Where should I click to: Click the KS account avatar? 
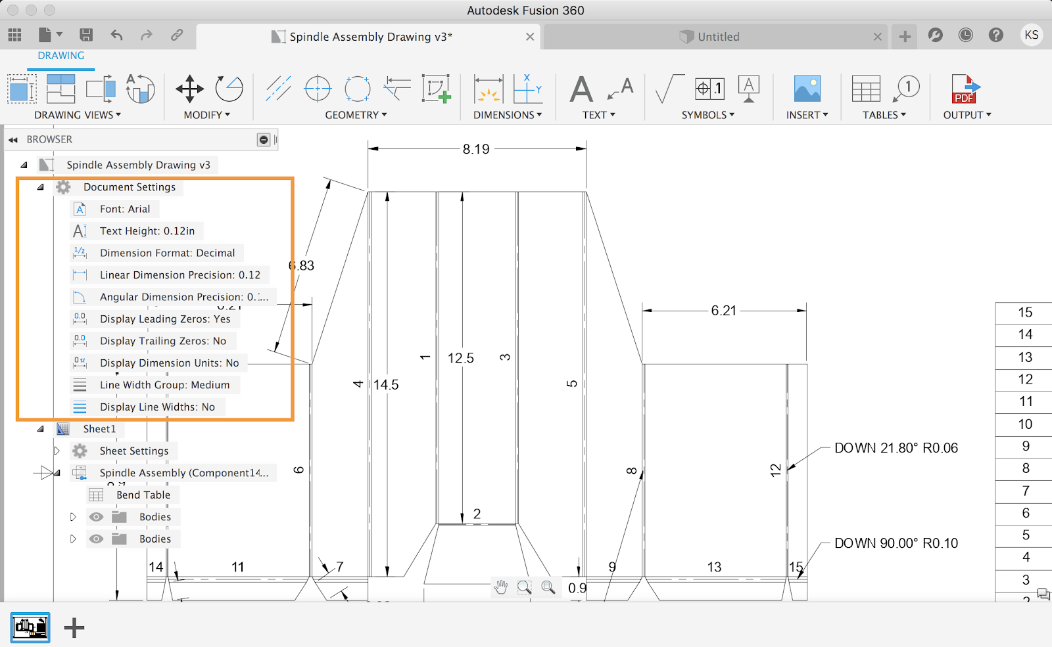[x=1031, y=35]
